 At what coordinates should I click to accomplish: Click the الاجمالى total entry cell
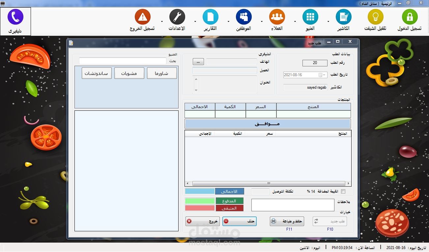(x=200, y=114)
